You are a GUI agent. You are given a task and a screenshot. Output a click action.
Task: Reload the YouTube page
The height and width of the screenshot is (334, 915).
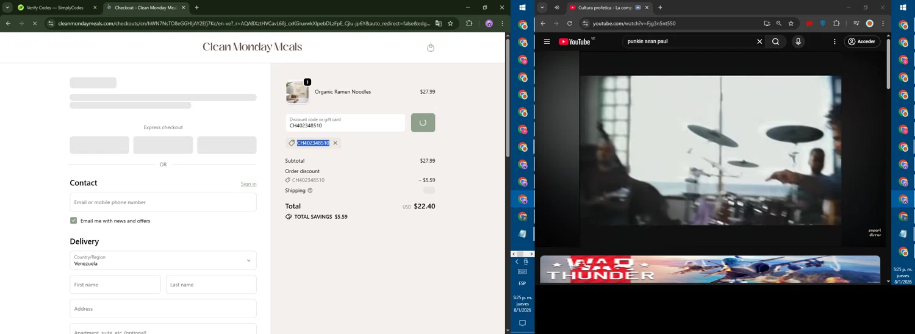pos(570,24)
